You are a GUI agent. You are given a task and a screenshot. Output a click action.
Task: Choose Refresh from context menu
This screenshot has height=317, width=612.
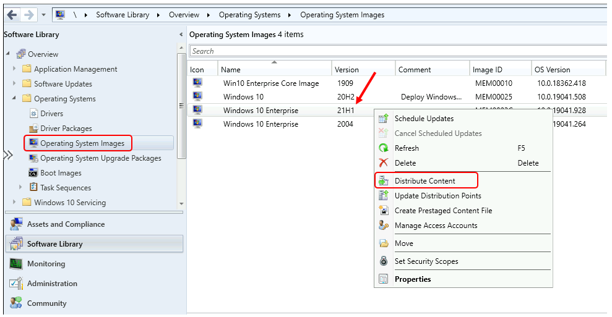point(463,148)
